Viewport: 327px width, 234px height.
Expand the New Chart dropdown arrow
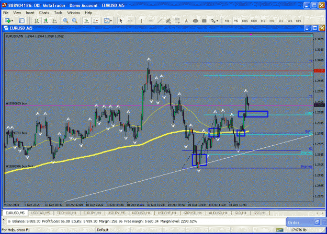tap(13, 21)
